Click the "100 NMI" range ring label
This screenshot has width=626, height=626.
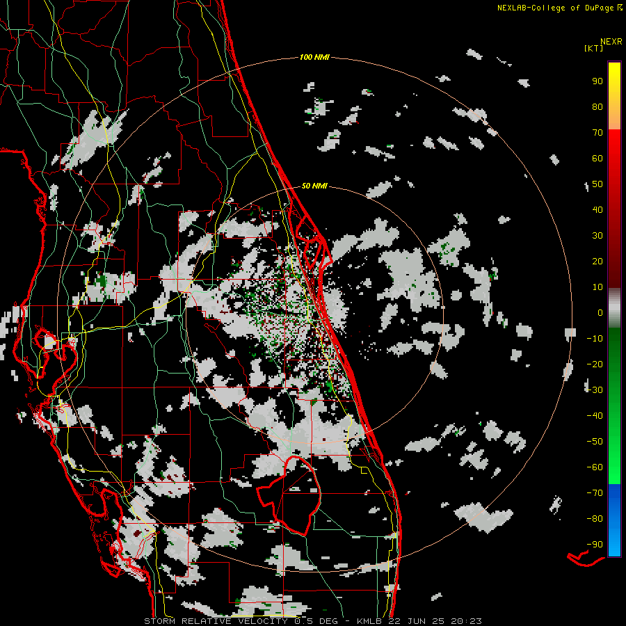point(314,57)
